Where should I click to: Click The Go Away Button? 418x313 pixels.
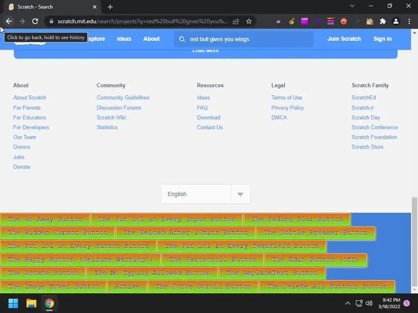coord(45,219)
